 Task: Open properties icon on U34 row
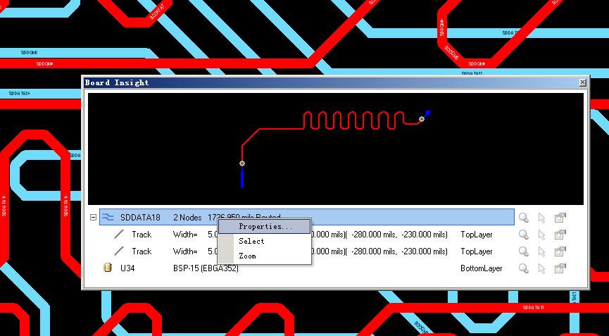pos(560,268)
